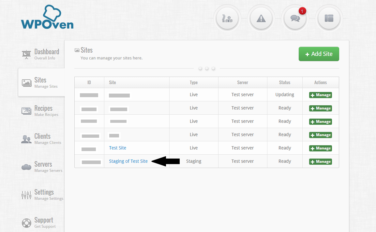Open the Test Site link
This screenshot has width=376, height=232.
coord(117,148)
